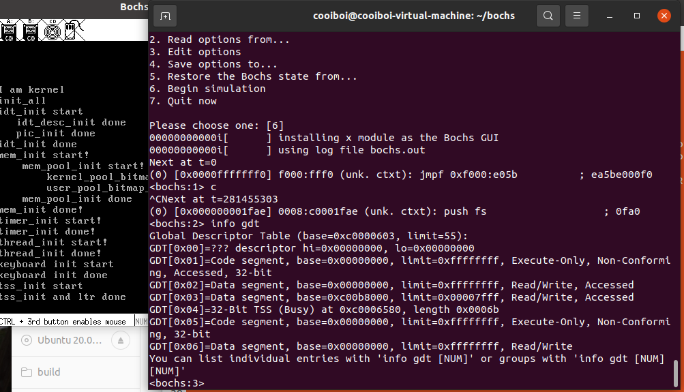Open the terminal hamburger menu

(x=577, y=16)
